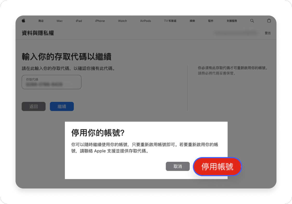This screenshot has height=204, width=292.
Task: Open the Watch nav item
Action: point(122,21)
